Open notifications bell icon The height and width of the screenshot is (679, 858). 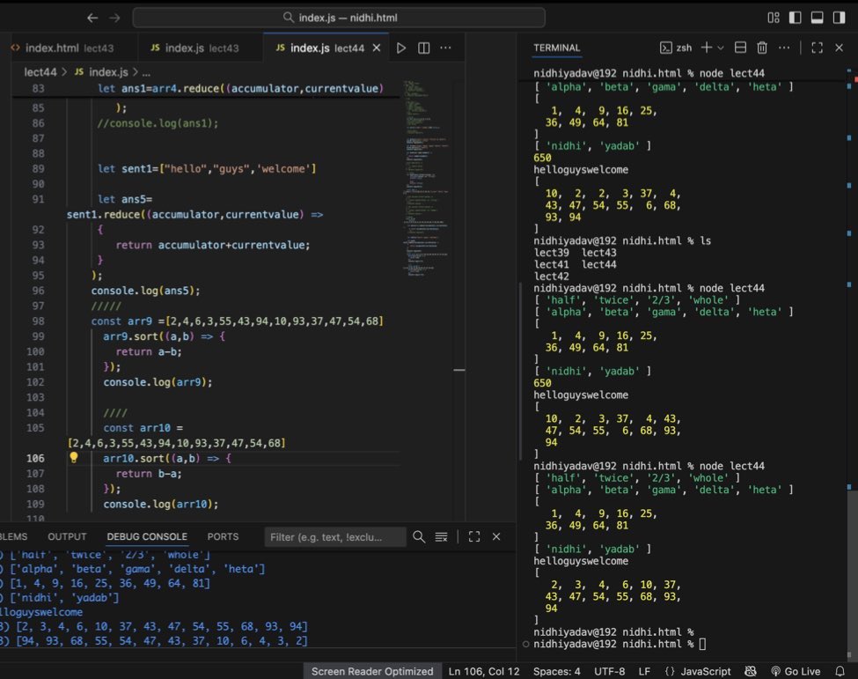pyautogui.click(x=840, y=671)
